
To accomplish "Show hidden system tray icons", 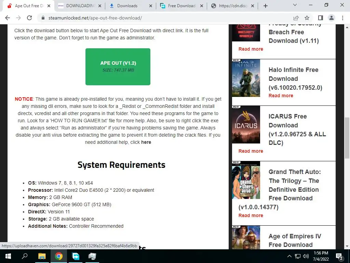I will (289, 256).
